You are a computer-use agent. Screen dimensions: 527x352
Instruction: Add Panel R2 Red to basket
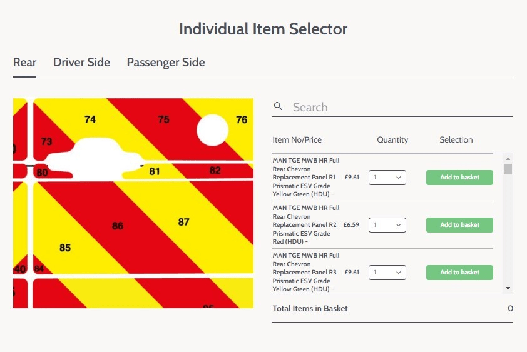[x=459, y=225]
